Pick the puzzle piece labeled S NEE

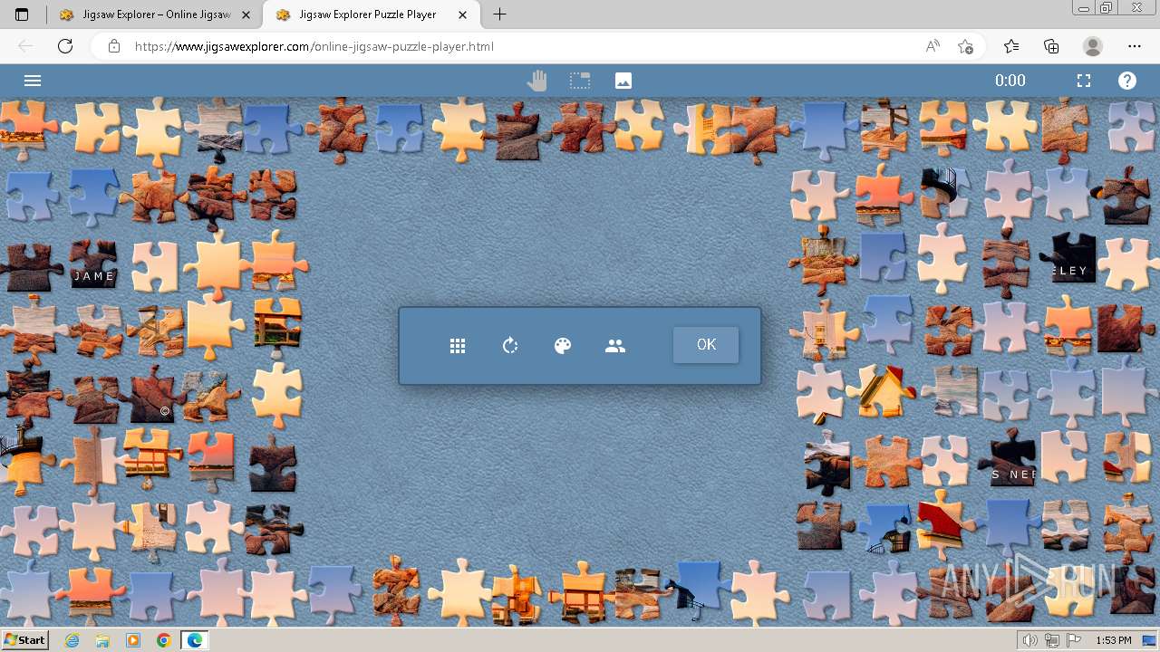point(1011,459)
